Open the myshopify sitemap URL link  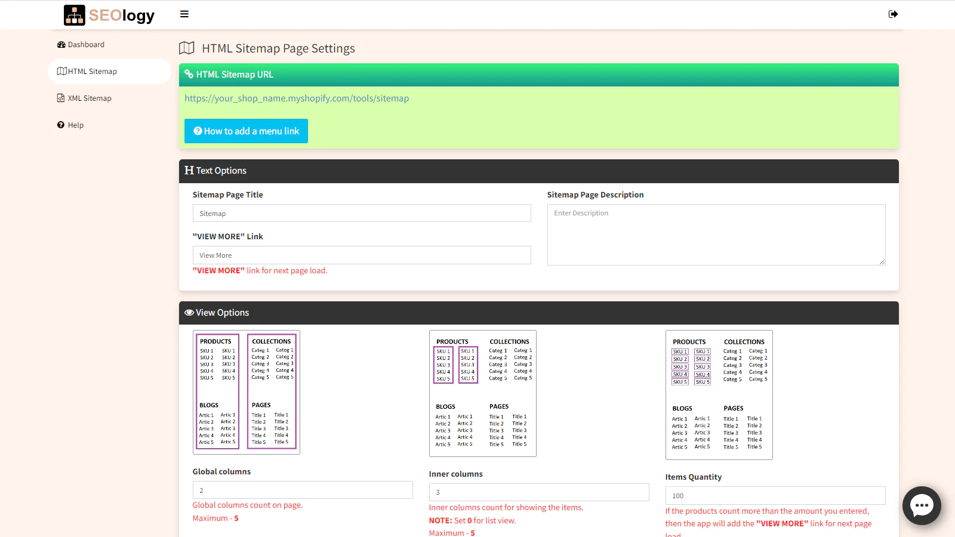[x=297, y=98]
